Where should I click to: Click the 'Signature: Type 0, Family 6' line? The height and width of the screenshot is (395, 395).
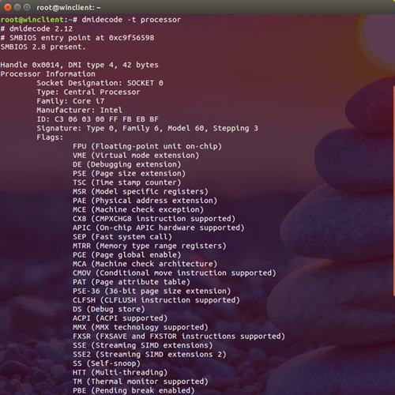(147, 128)
